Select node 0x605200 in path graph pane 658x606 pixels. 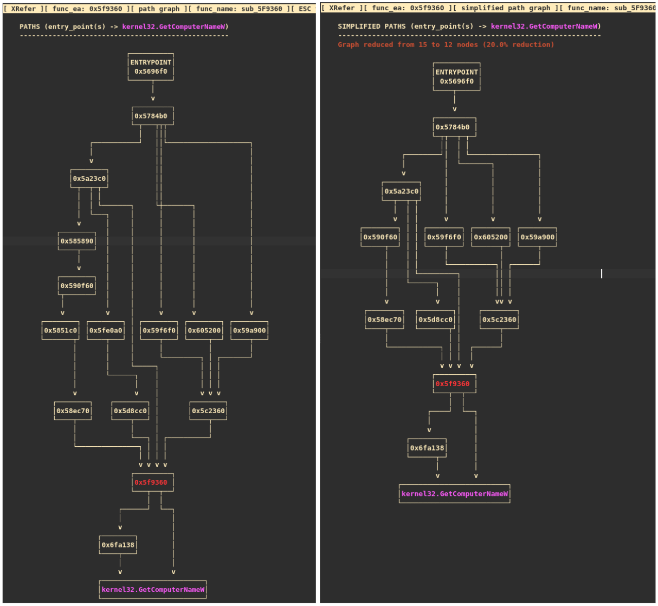(204, 330)
